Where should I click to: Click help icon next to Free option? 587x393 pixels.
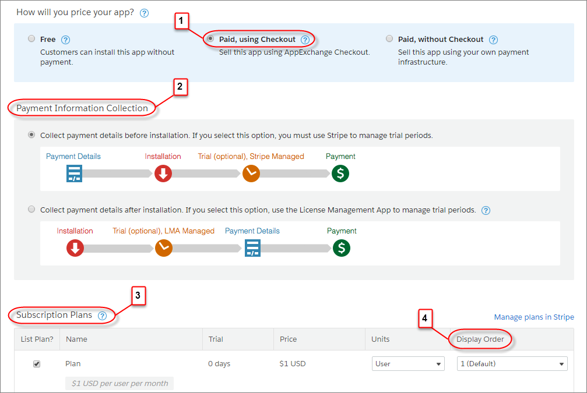click(65, 40)
